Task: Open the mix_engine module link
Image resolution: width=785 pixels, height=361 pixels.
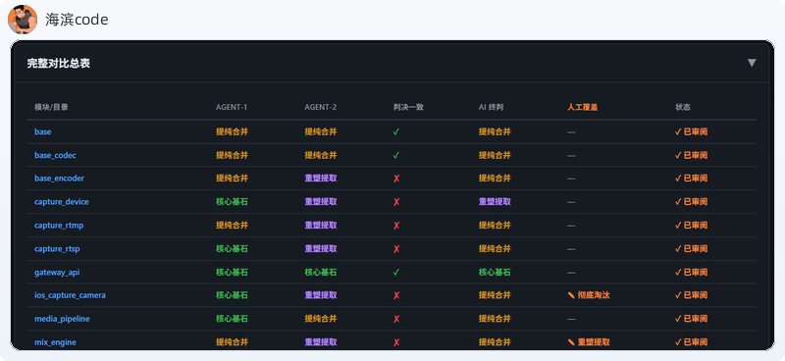Action: click(55, 342)
